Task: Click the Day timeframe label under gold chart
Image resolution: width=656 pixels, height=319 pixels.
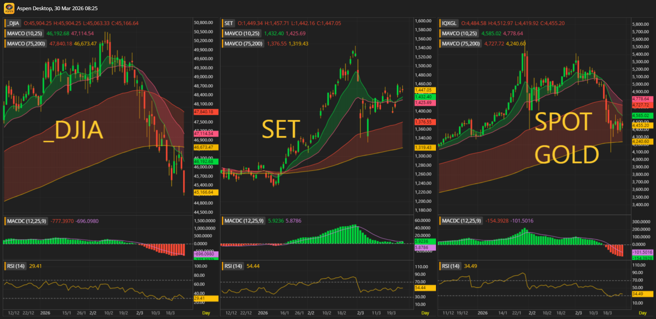Action: [x=642, y=313]
